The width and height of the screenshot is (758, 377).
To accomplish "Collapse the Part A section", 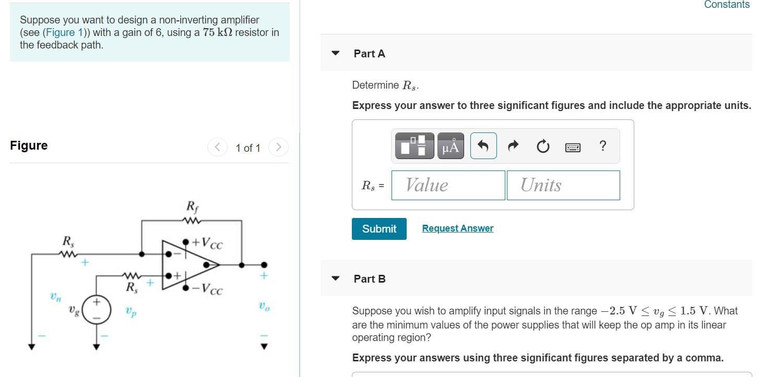I will [x=335, y=53].
